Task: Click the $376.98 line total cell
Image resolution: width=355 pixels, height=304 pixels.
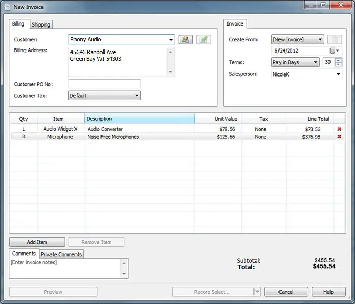Action: tap(310, 137)
